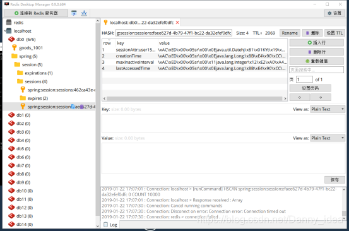The image size is (349, 231).
Task: Click the Value text area
Action: coord(223,158)
